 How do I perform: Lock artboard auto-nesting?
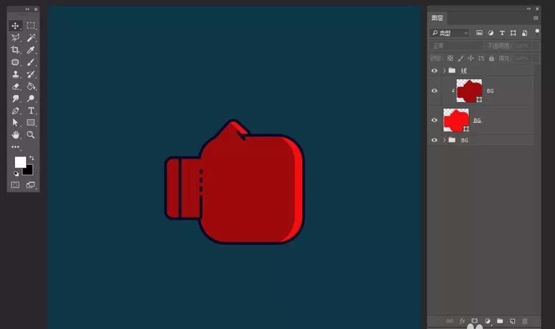click(x=481, y=58)
